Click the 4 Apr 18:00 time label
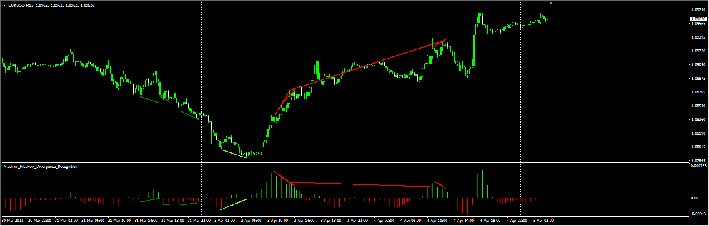The height and width of the screenshot is (226, 709). pos(490,221)
